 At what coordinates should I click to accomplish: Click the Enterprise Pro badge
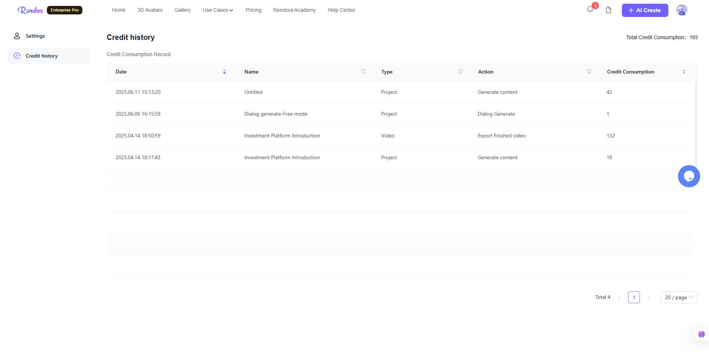(65, 10)
